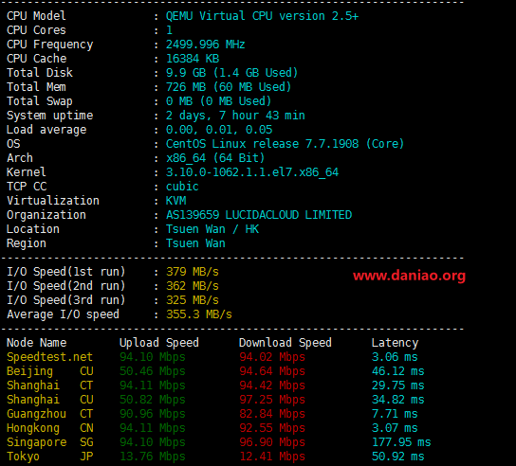
Task: Click the AS139659 LUCIDACLOUD LIMITED organization text
Action: [259, 215]
